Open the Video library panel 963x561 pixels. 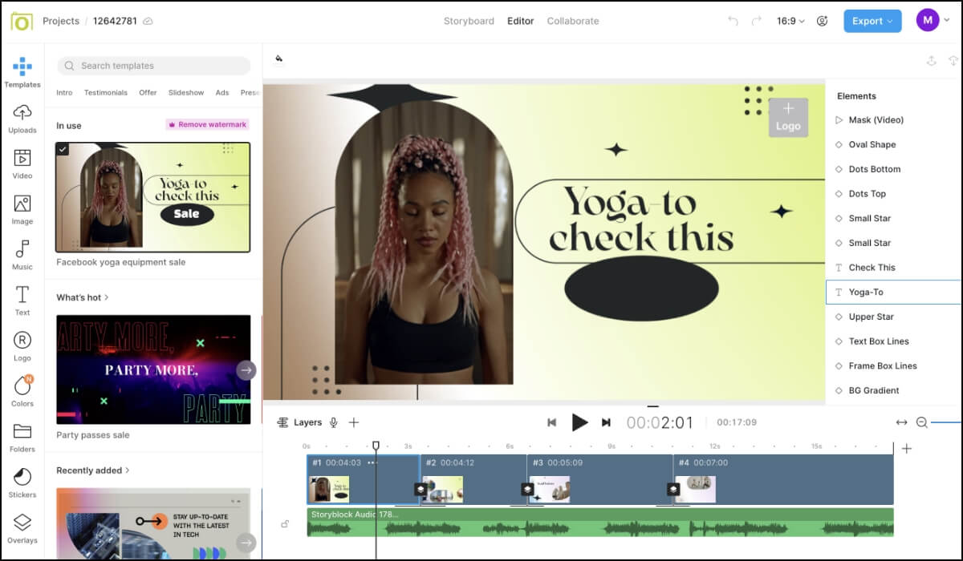[22, 163]
